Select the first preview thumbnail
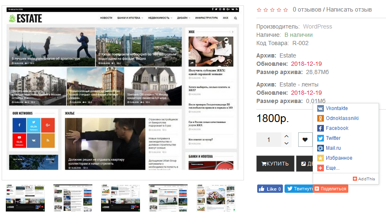 tap(24, 198)
